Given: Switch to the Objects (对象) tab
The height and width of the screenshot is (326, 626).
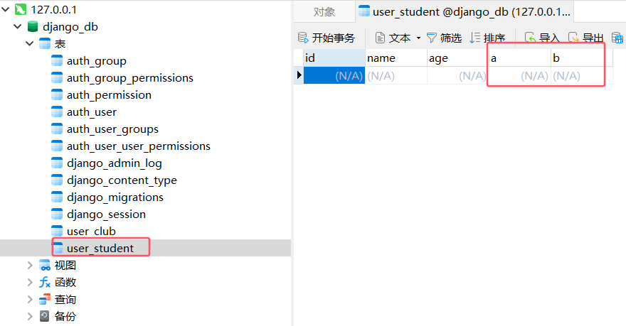Looking at the screenshot, I should [324, 12].
